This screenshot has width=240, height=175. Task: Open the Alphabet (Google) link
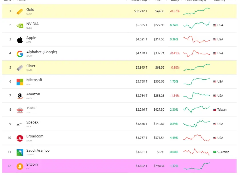[x=42, y=52]
